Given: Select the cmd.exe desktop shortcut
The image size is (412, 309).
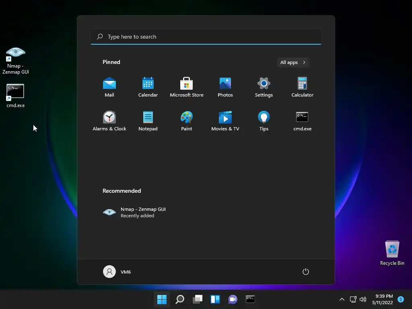Looking at the screenshot, I should pyautogui.click(x=16, y=96).
